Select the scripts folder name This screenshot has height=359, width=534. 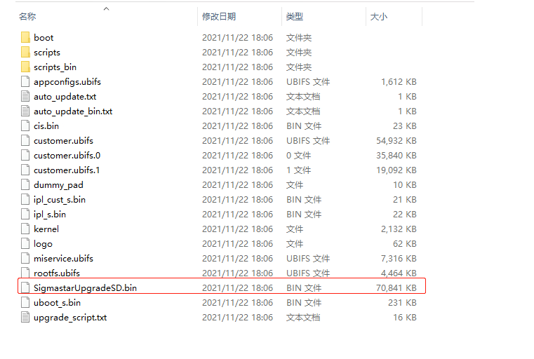(x=47, y=53)
